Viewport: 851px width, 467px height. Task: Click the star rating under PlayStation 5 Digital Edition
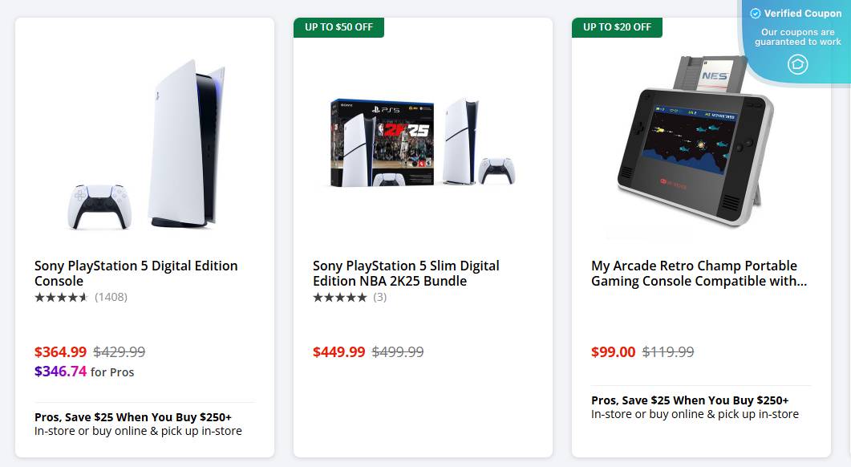(x=60, y=296)
